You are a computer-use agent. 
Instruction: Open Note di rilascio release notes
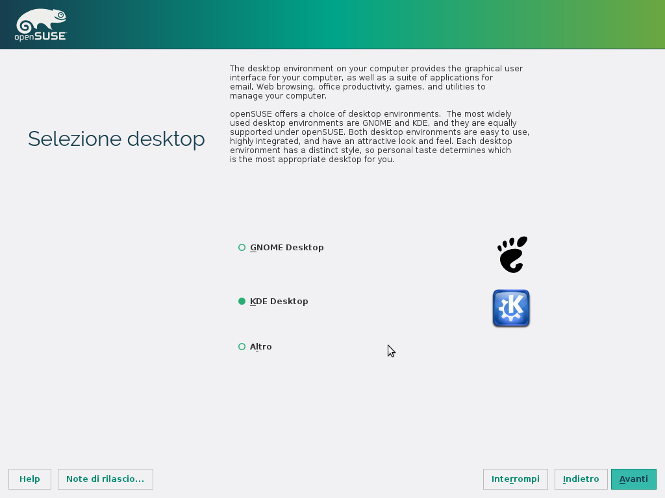pyautogui.click(x=105, y=479)
